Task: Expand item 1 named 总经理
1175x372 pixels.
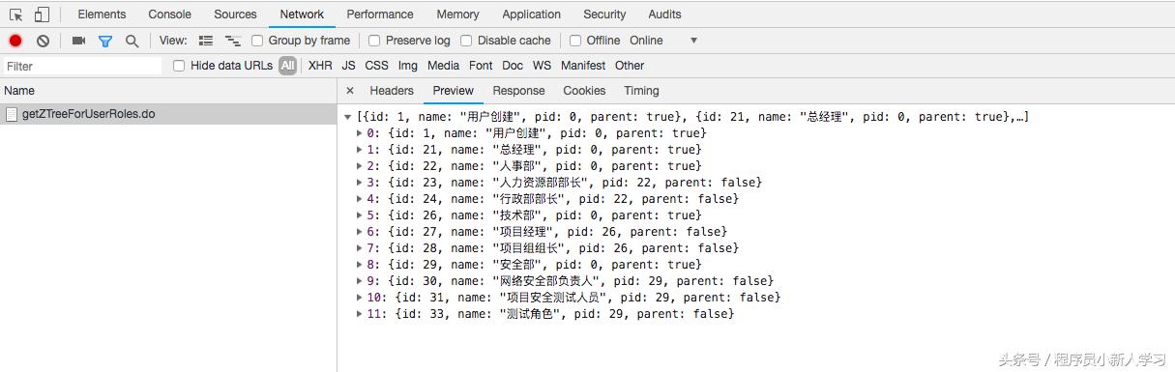Action: [361, 150]
